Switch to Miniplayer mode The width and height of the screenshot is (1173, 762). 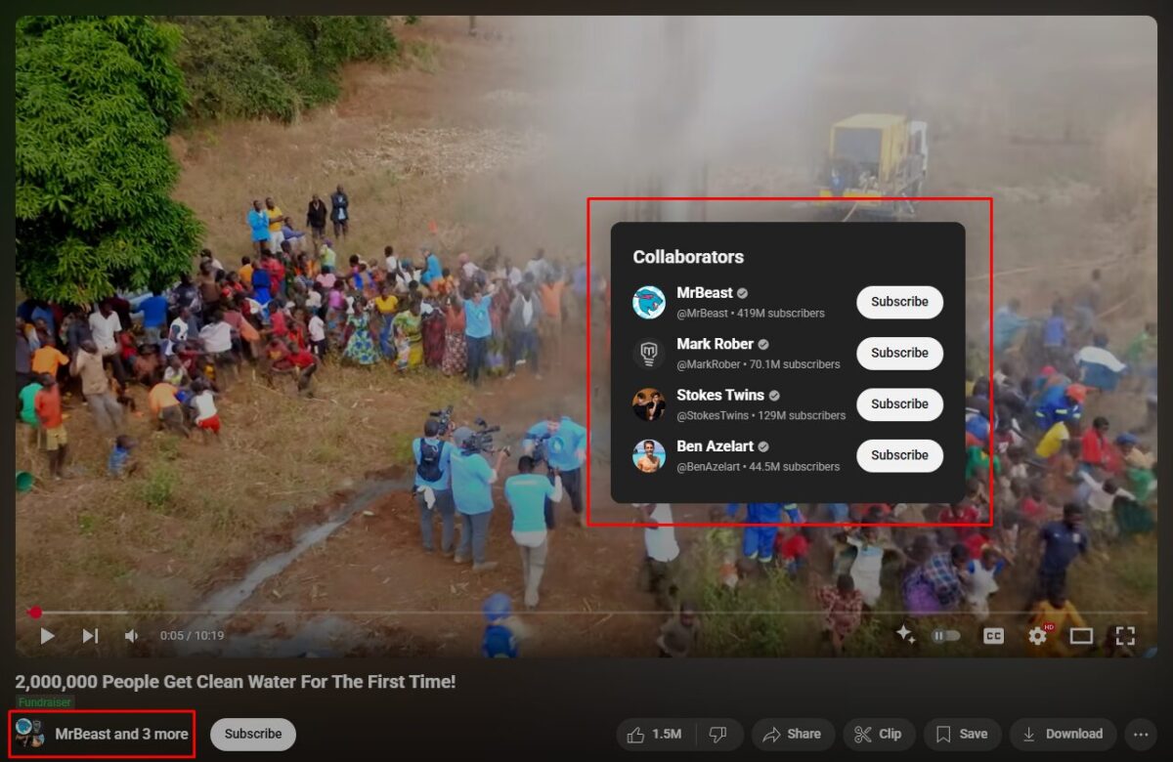(1080, 635)
